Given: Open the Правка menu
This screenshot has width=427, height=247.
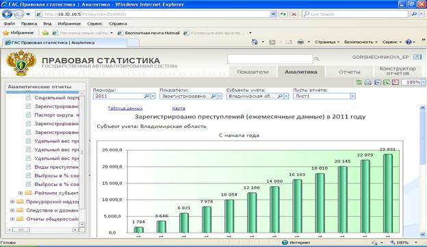Looking at the screenshot, I should [x=29, y=24].
